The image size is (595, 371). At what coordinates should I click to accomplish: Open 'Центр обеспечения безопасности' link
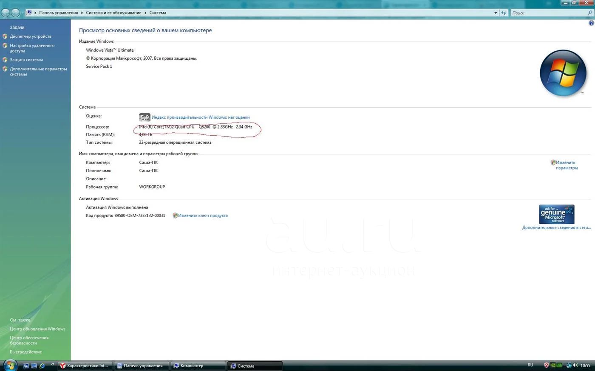pyautogui.click(x=29, y=340)
